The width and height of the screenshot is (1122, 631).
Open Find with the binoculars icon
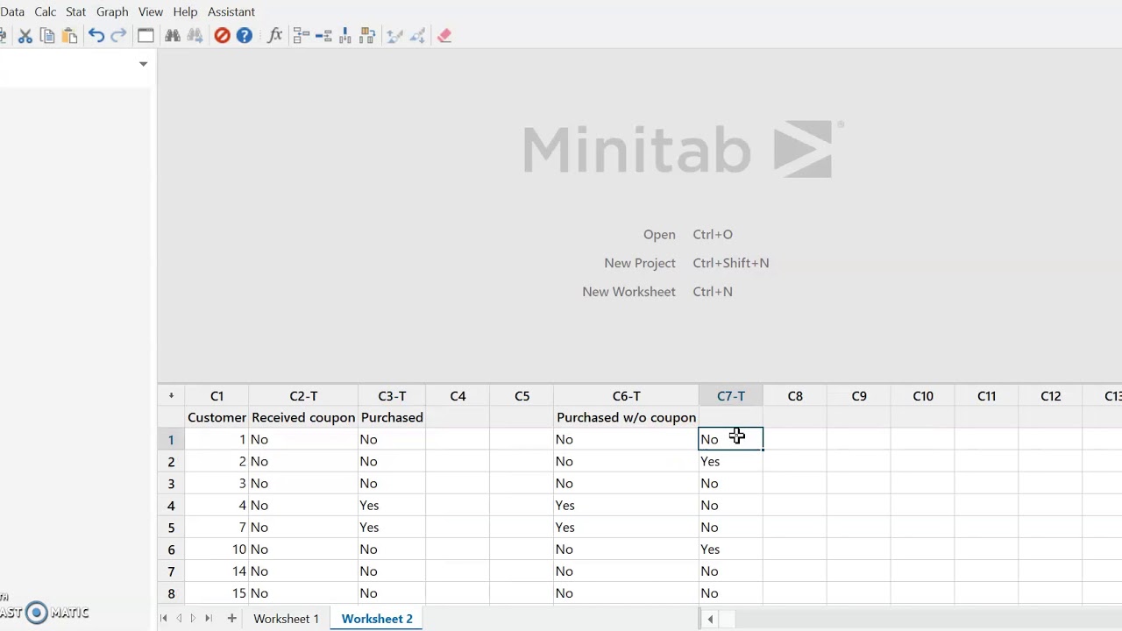(173, 36)
